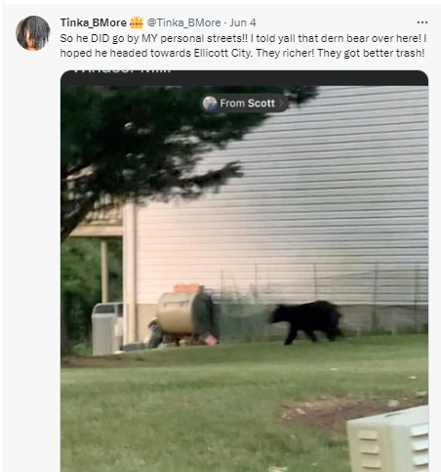441x472 pixels.
Task: Click the chevron arrow after 'From Scott'
Action: 281,104
